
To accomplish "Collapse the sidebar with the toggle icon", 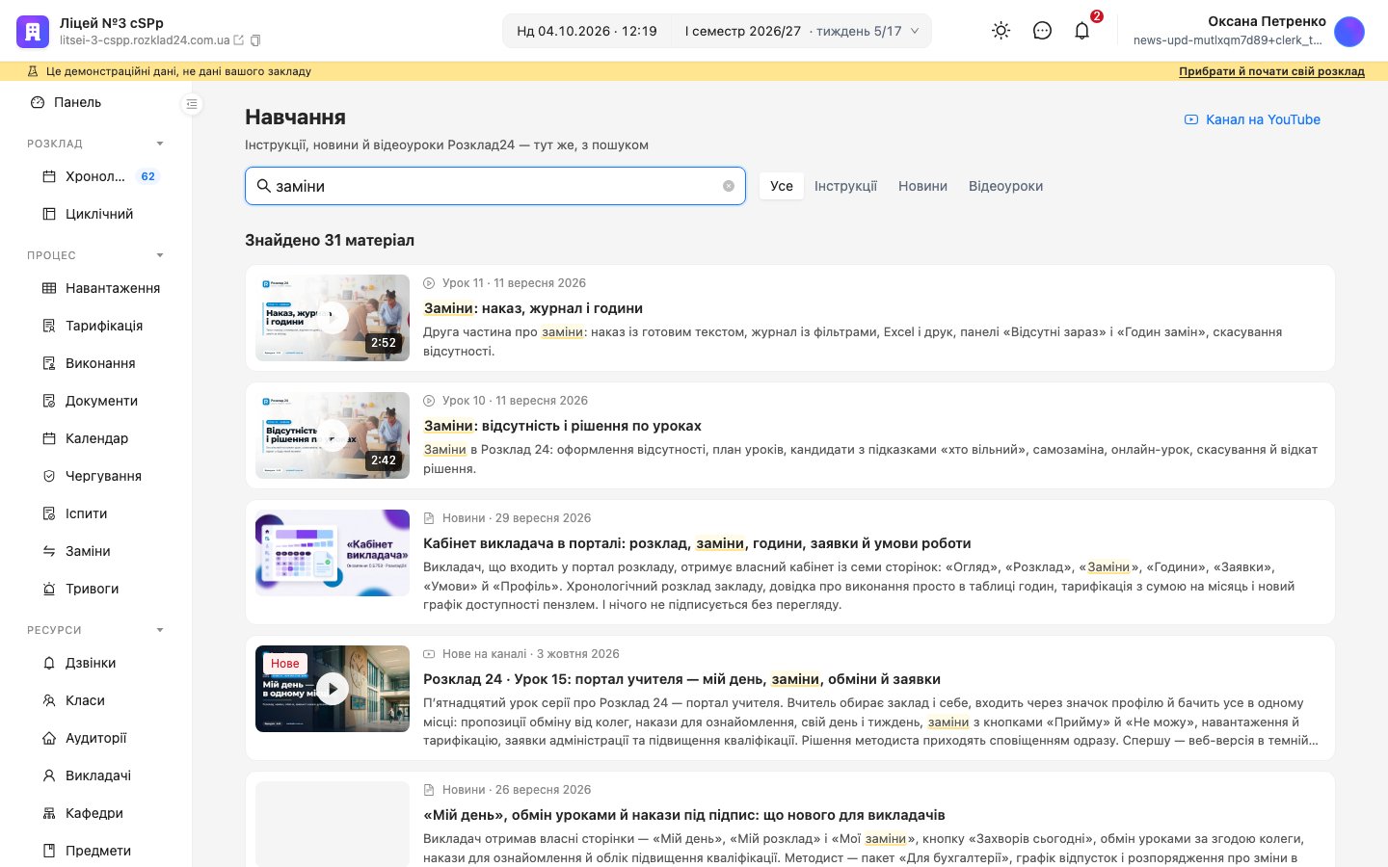I will pos(192,104).
